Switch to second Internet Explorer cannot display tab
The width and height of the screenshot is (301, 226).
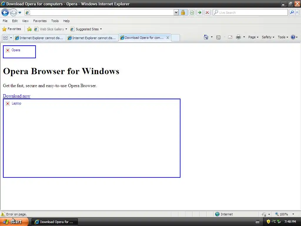click(x=92, y=38)
